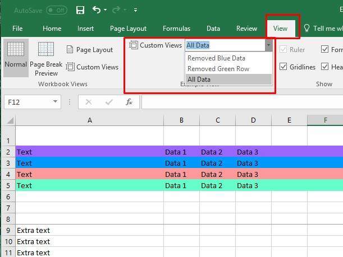Toggle the Formula Bar checkbox
The height and width of the screenshot is (257, 343).
(x=325, y=50)
